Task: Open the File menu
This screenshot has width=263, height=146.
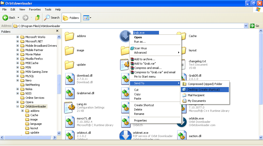Action: tap(5, 9)
